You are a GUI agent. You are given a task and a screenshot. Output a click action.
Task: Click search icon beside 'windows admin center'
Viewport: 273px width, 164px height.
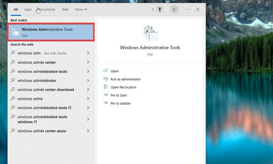[x=13, y=62]
